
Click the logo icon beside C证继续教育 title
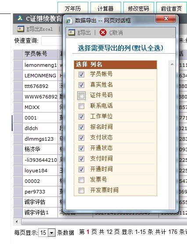pyautogui.click(x=20, y=18)
